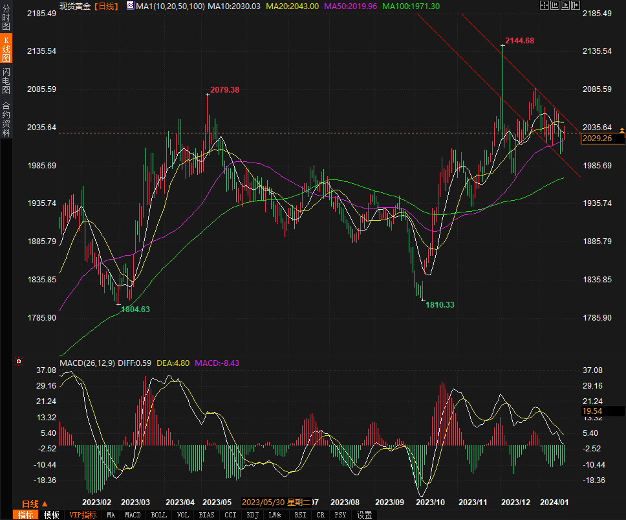Open indicator 设置 settings

(365, 515)
